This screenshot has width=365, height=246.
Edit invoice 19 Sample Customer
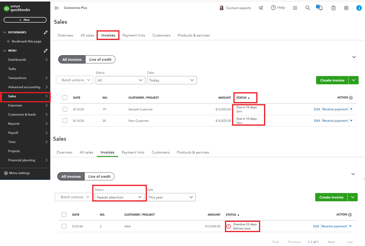[317, 109]
